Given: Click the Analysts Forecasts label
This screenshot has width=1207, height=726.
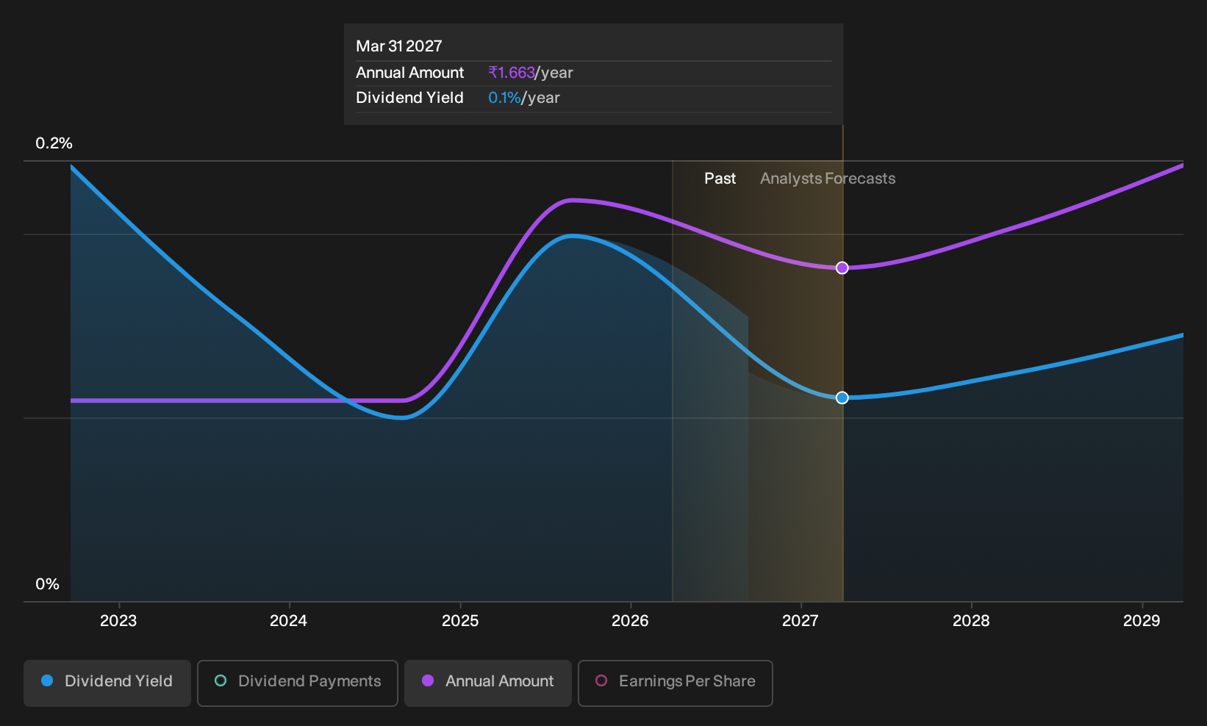Looking at the screenshot, I should point(828,179).
